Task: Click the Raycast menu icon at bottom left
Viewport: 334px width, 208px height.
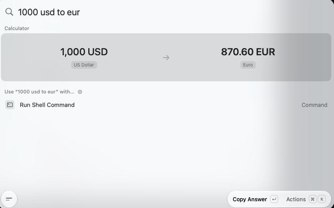Action: (x=9, y=199)
